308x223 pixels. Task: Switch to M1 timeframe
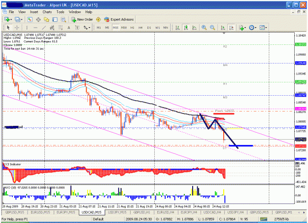(x=99, y=28)
